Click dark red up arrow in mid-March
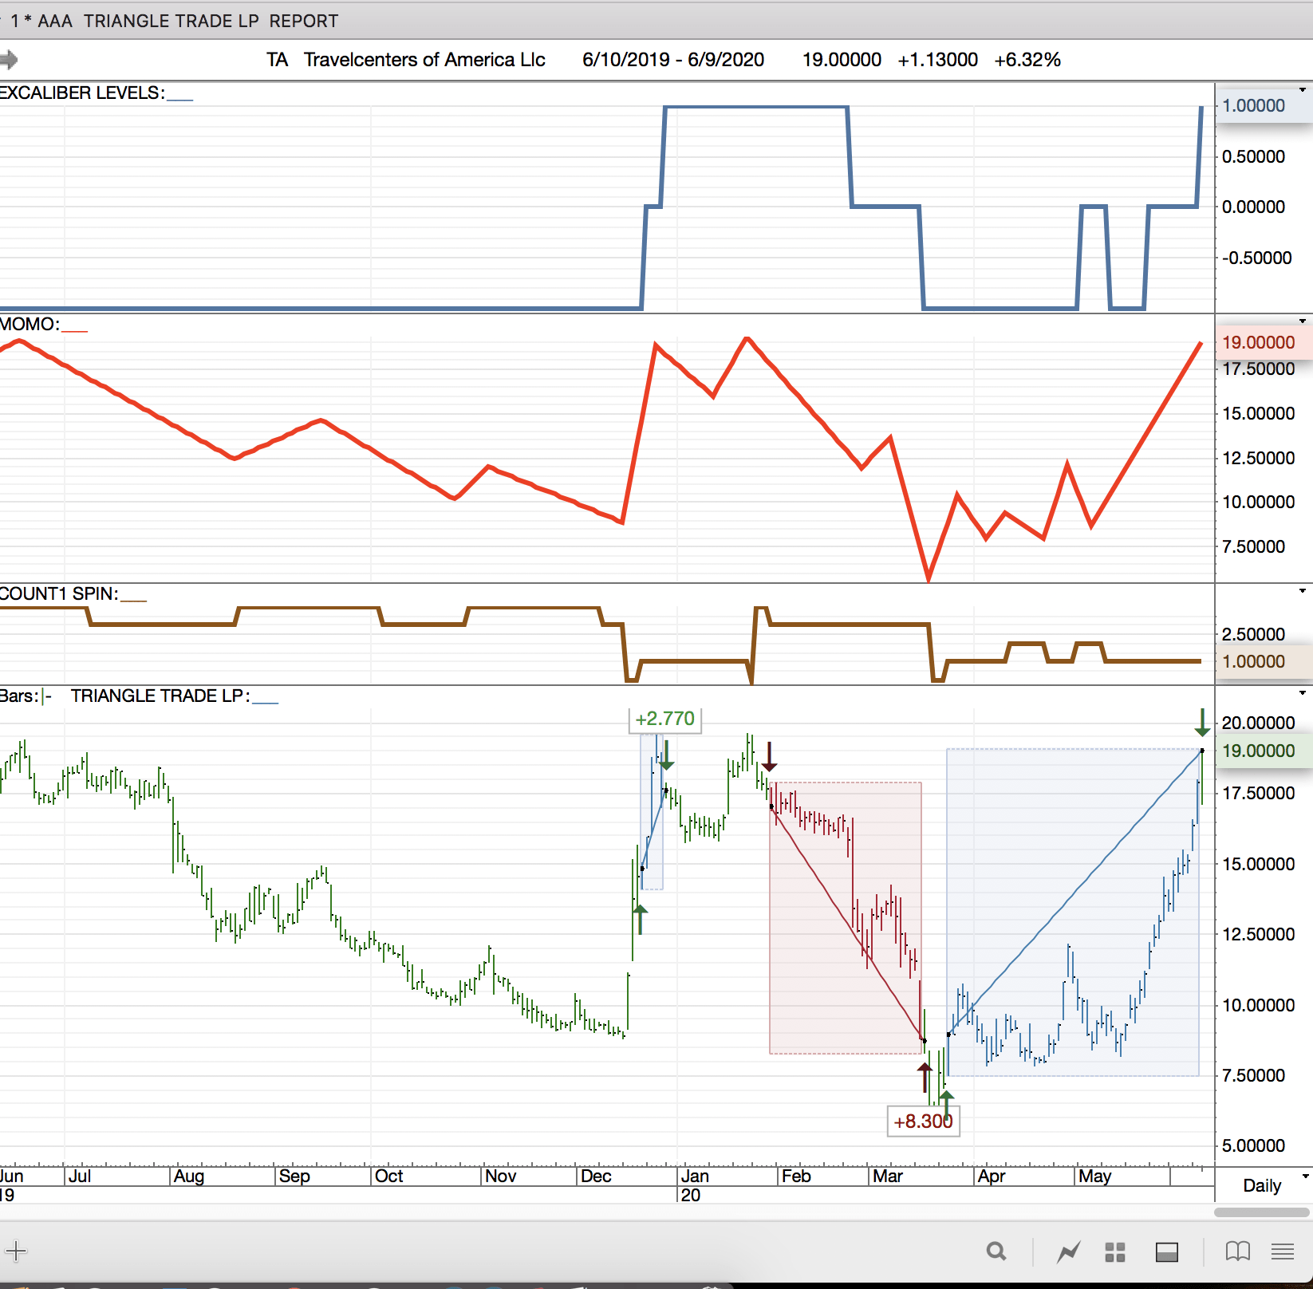This screenshot has height=1289, width=1313. (x=925, y=1078)
